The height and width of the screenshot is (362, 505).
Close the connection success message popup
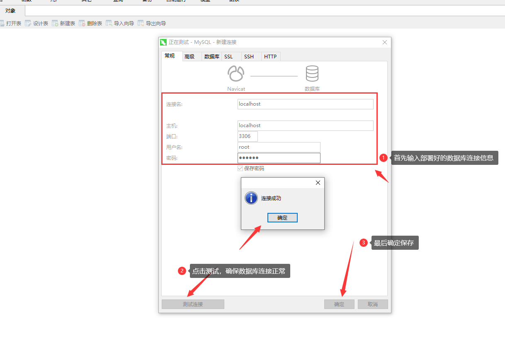(318, 183)
